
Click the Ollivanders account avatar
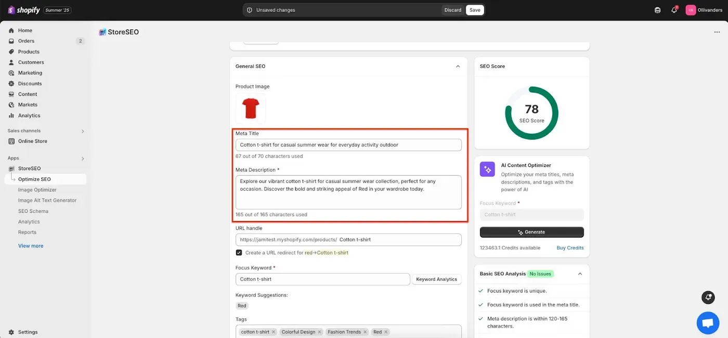(691, 10)
